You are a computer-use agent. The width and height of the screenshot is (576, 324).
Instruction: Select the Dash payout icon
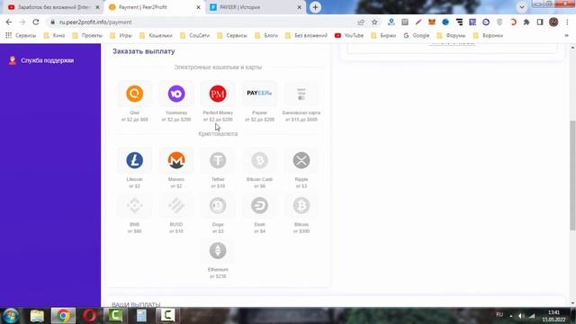[x=259, y=206]
